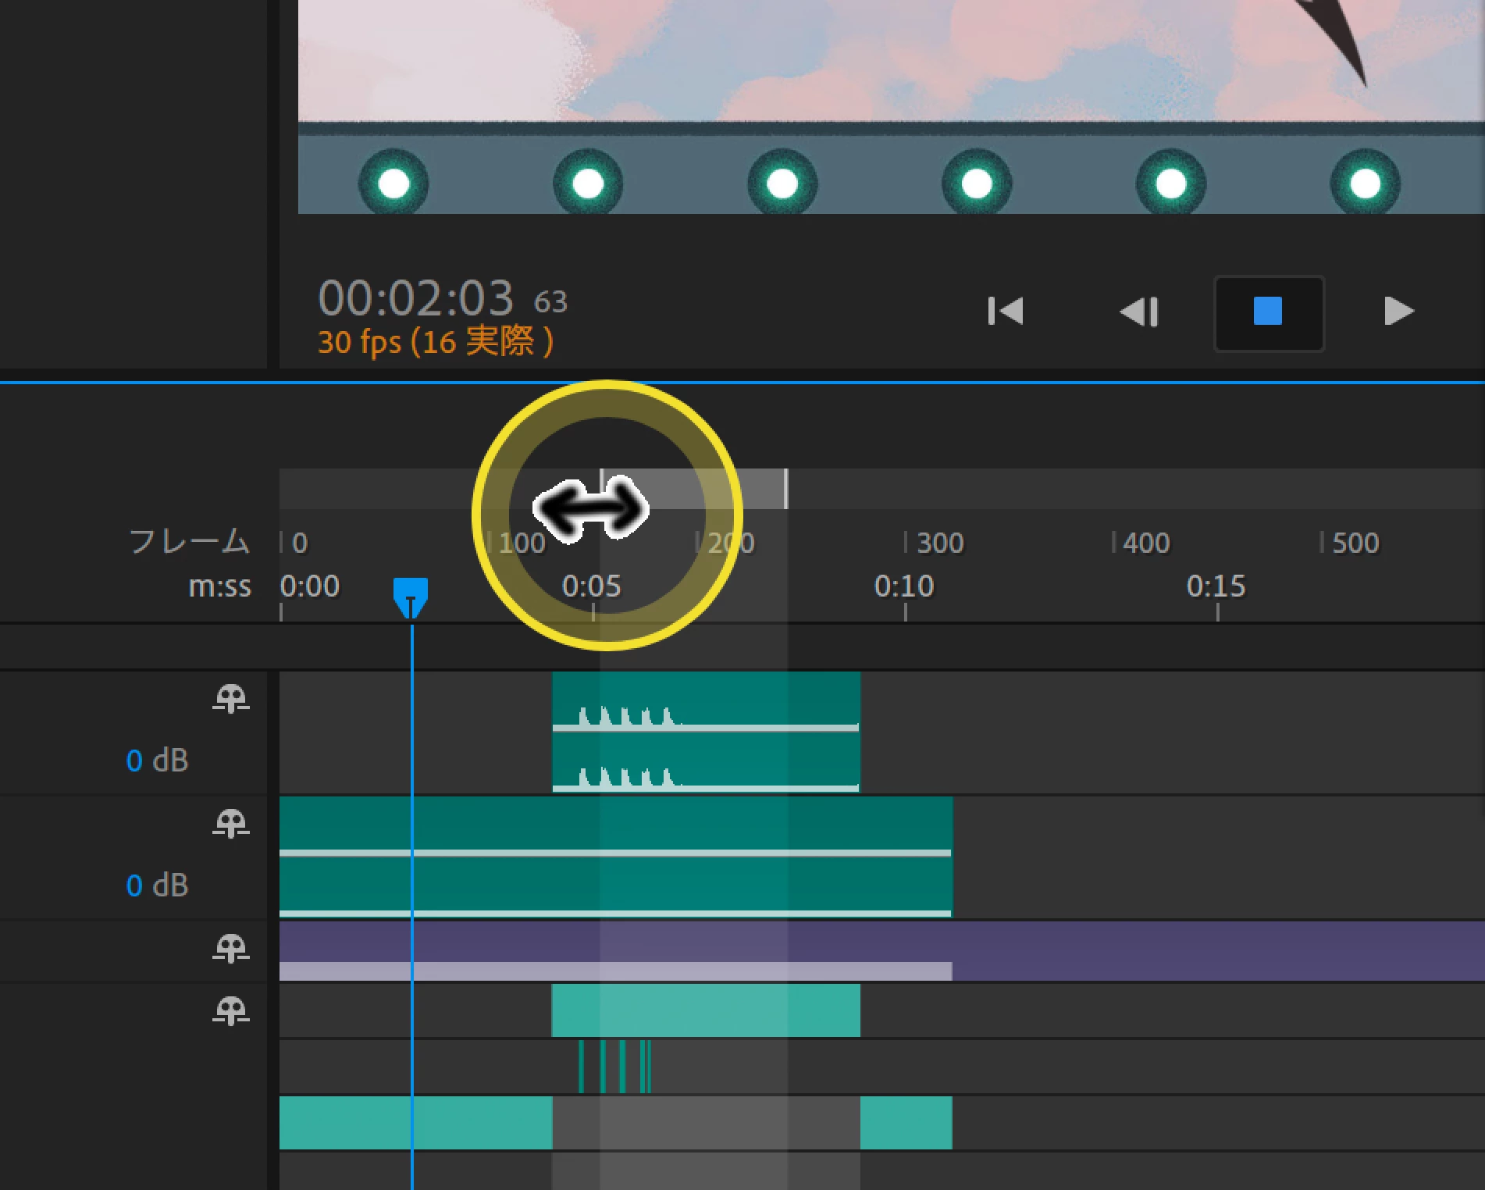Click the lavender bar under the purple track
This screenshot has width=1485, height=1190.
coord(616,971)
